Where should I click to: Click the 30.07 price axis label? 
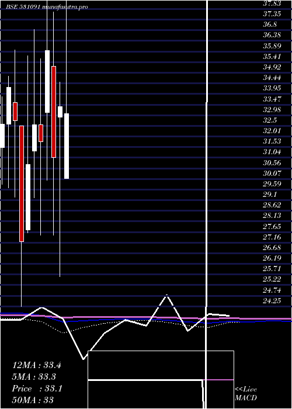coord(272,173)
